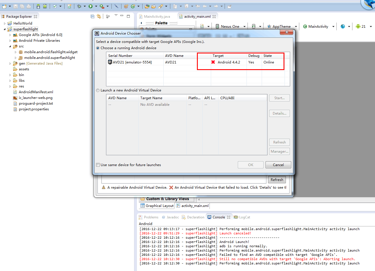Open the Problems tab
The width and height of the screenshot is (375, 271).
tap(148, 217)
